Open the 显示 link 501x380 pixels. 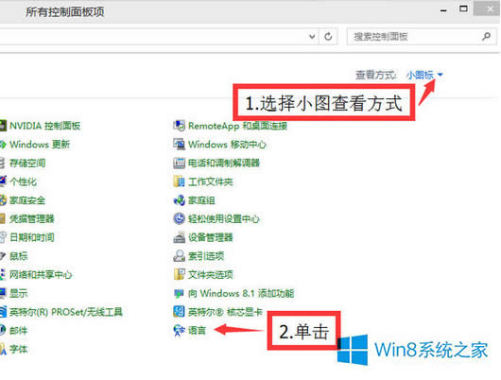(19, 293)
